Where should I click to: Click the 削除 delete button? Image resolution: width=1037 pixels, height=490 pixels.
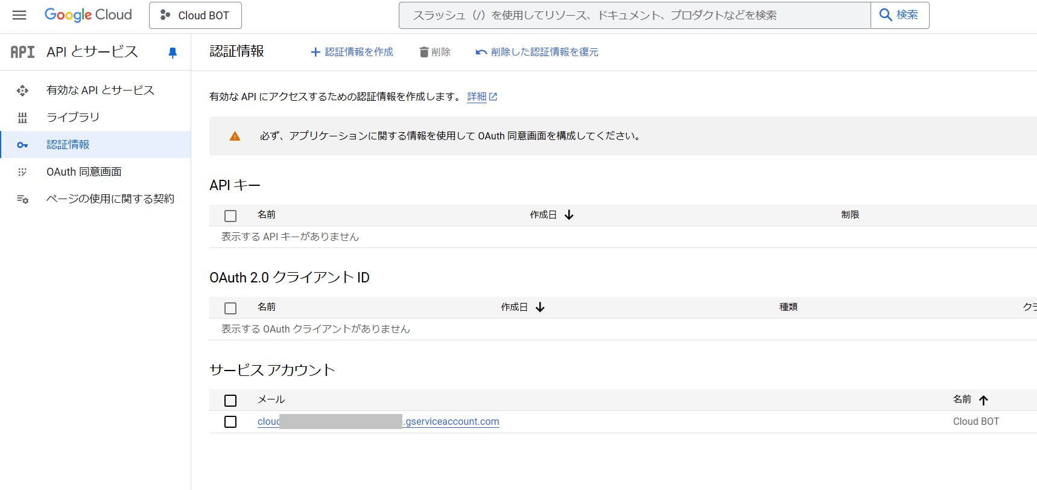click(435, 52)
